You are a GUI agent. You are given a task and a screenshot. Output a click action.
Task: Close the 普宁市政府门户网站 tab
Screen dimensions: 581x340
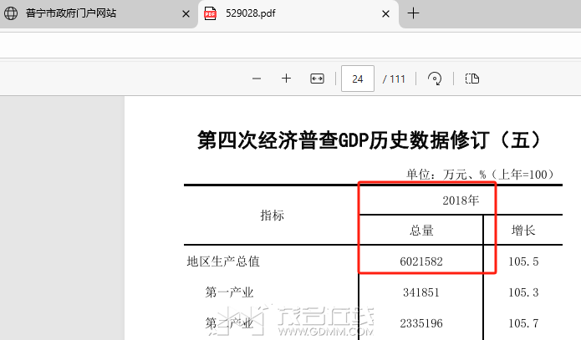[x=186, y=14]
